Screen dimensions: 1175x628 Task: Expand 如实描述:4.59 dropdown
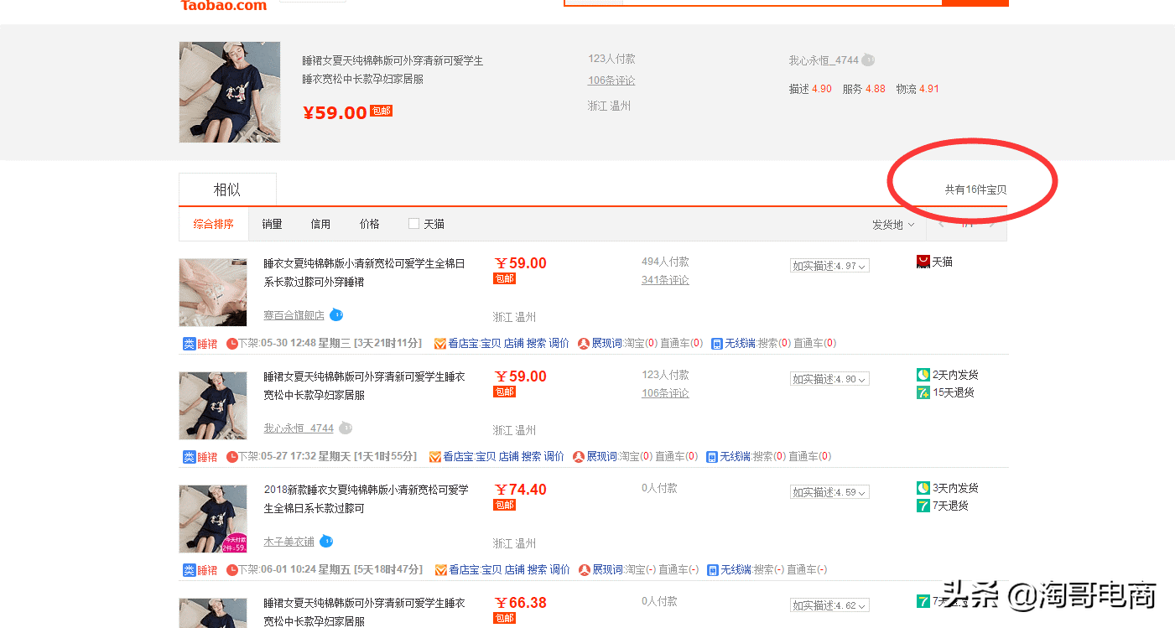click(x=829, y=492)
